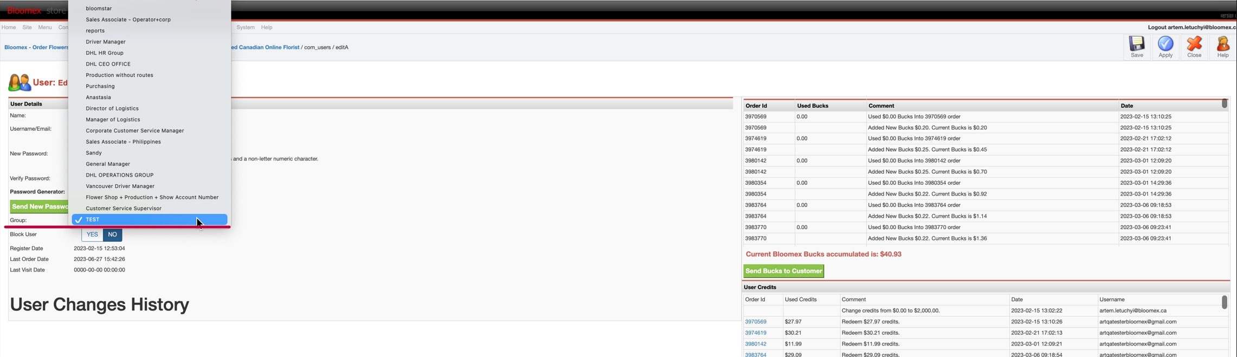Select the TEST group option
This screenshot has width=1237, height=357.
150,219
